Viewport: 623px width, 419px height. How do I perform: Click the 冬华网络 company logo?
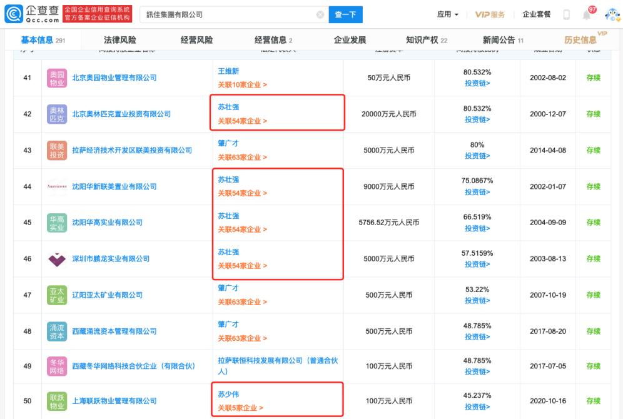point(57,366)
